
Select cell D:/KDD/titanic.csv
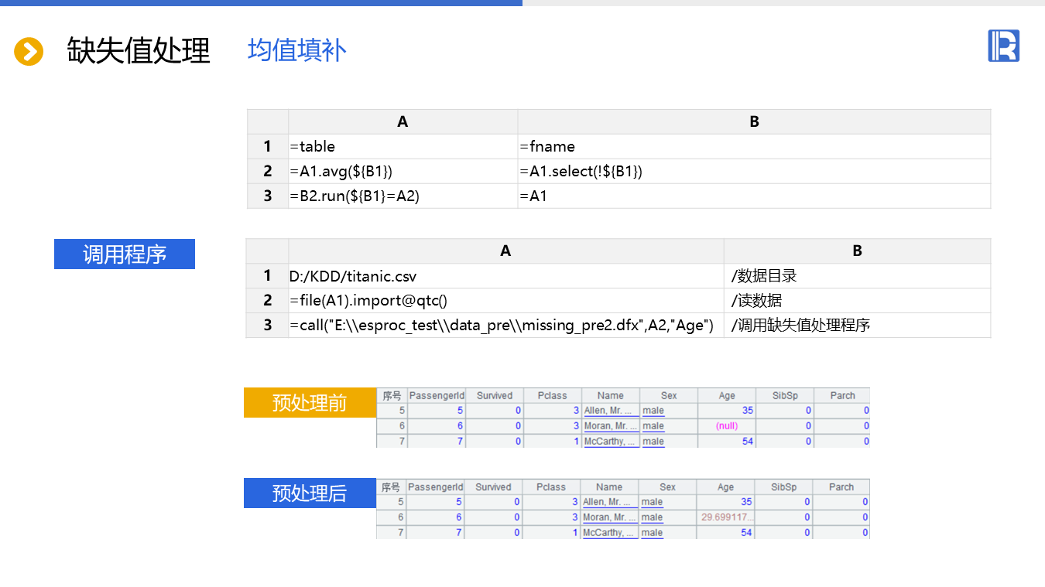point(506,276)
